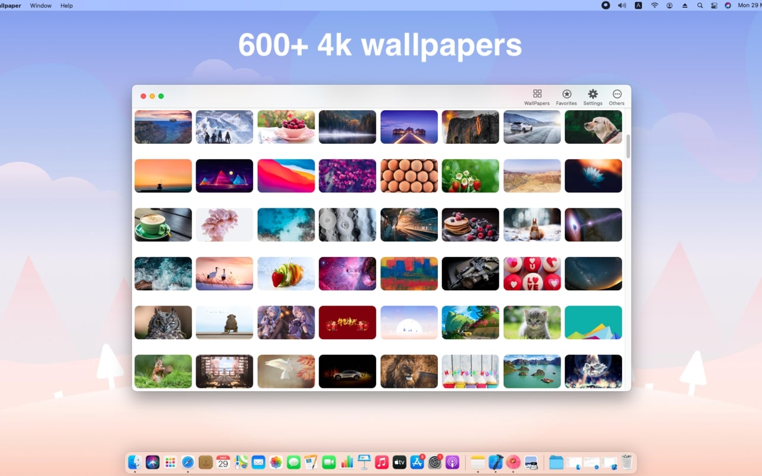Click the Siri icon in the menu bar
This screenshot has height=476, width=762.
coord(728,5)
